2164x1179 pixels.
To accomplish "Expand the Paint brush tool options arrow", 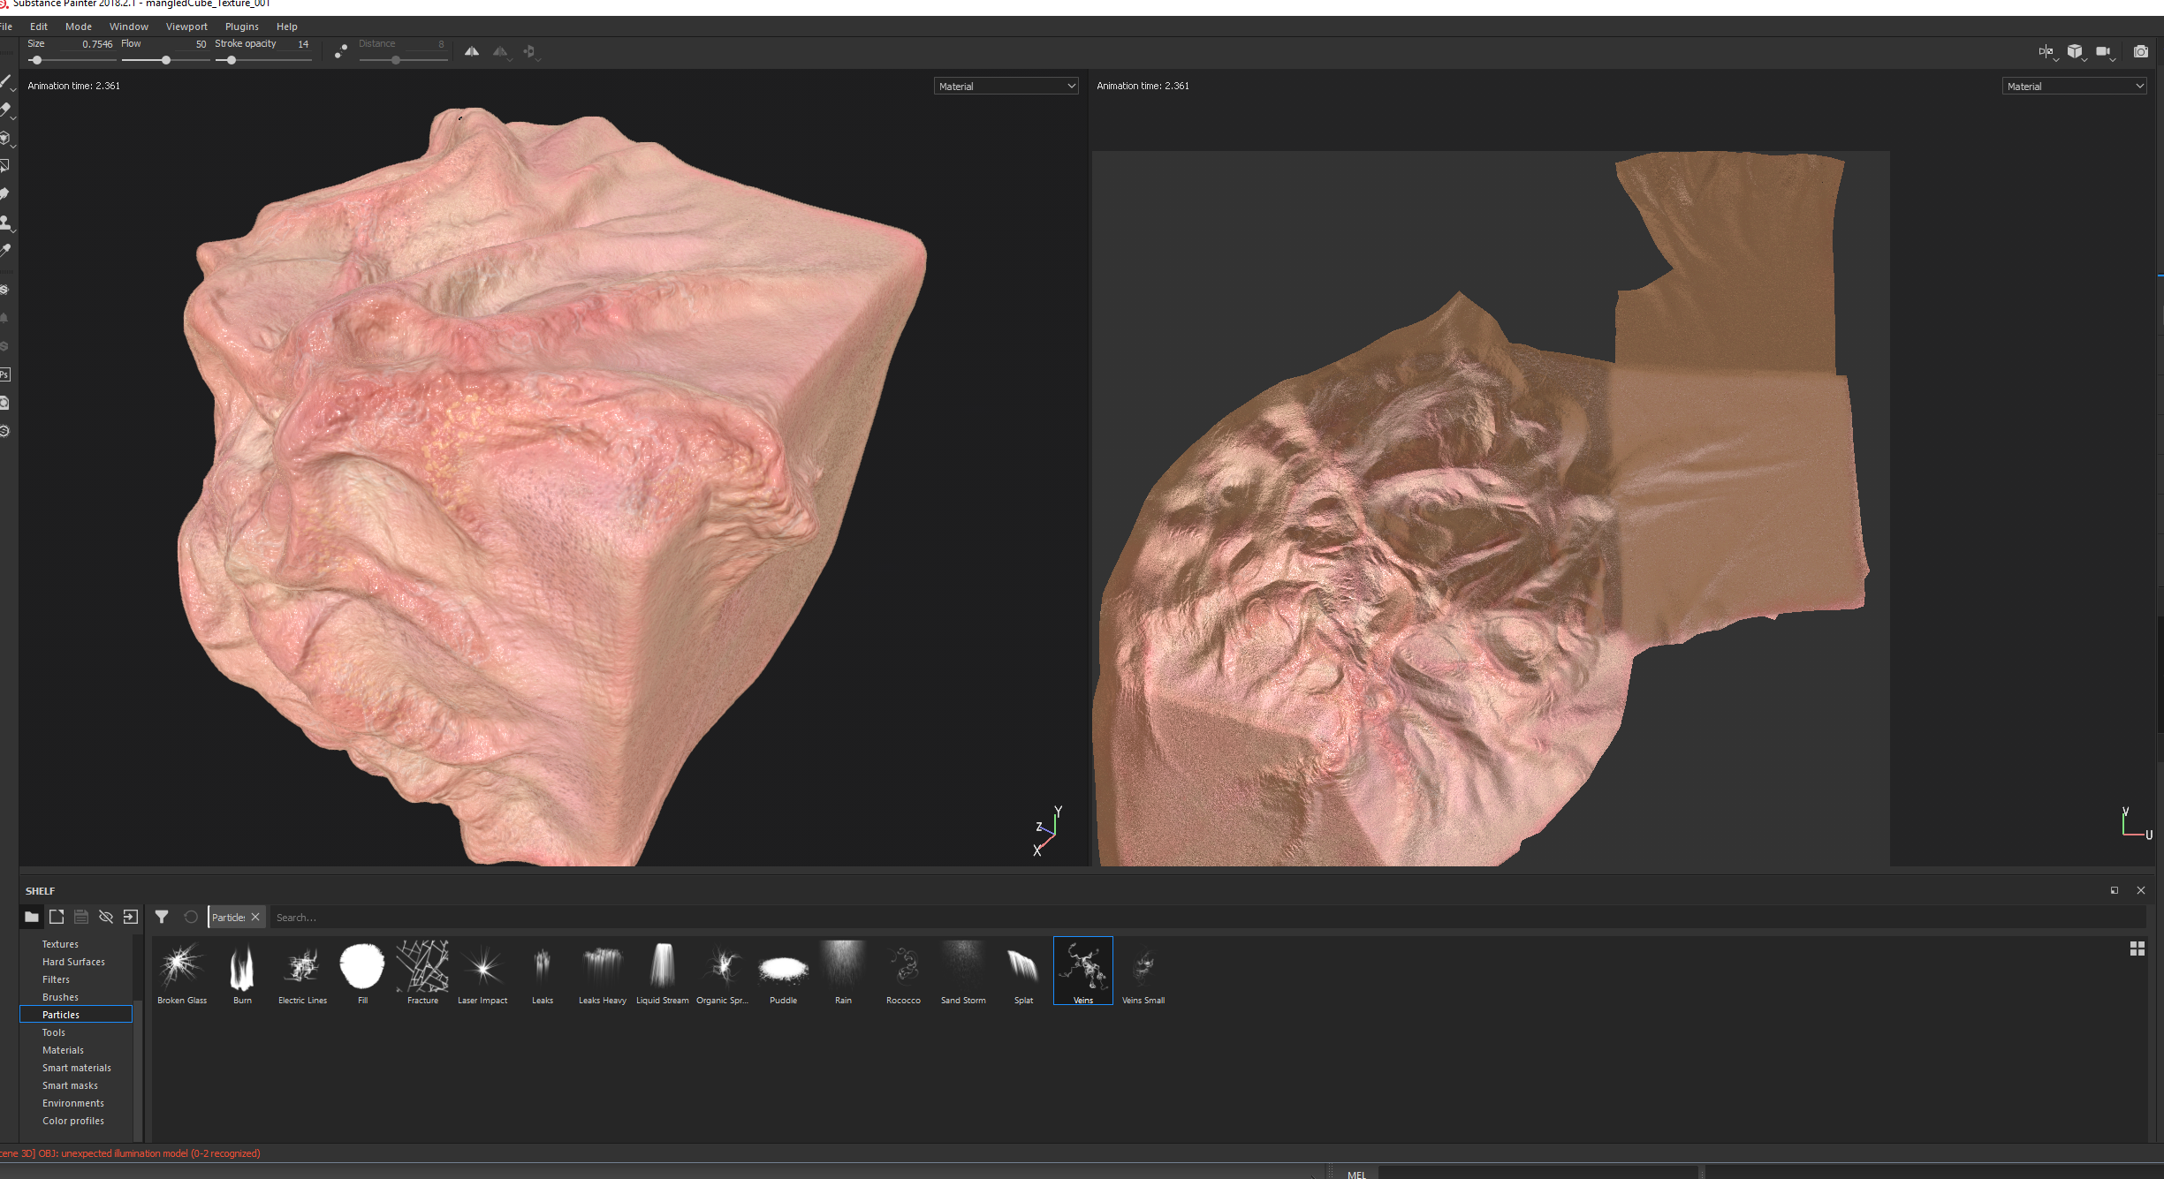I will pos(13,90).
